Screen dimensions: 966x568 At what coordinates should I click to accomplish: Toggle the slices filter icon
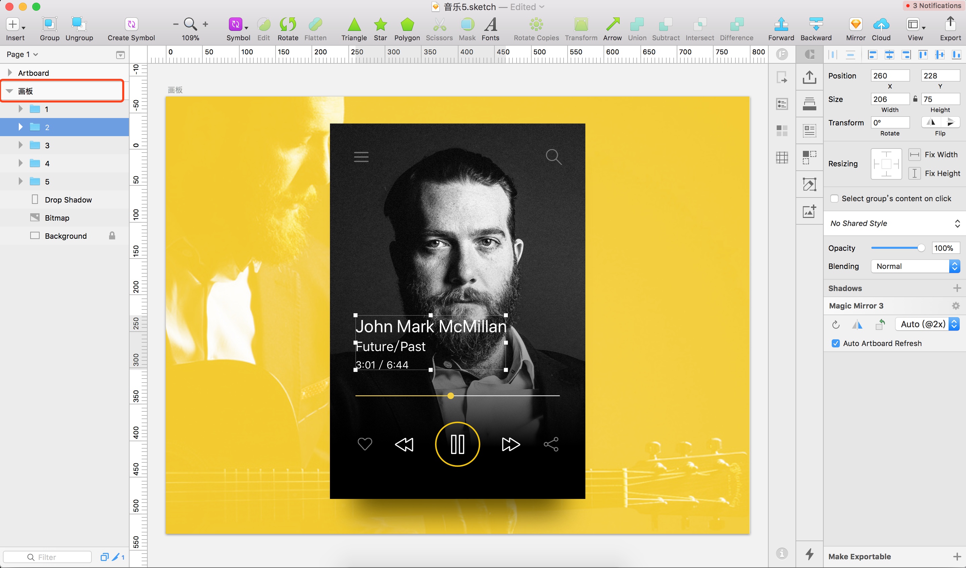click(x=116, y=557)
